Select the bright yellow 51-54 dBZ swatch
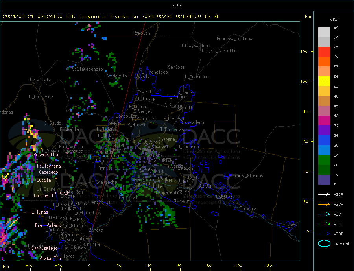This screenshot has width=354, height=271. point(324,81)
